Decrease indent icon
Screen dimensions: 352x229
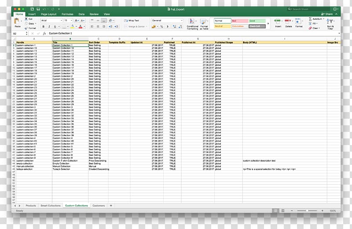(110, 26)
